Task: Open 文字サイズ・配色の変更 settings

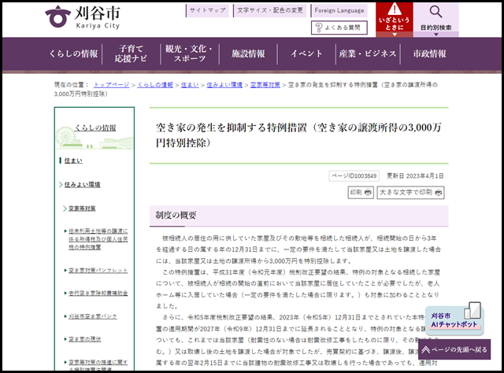Action: (269, 10)
